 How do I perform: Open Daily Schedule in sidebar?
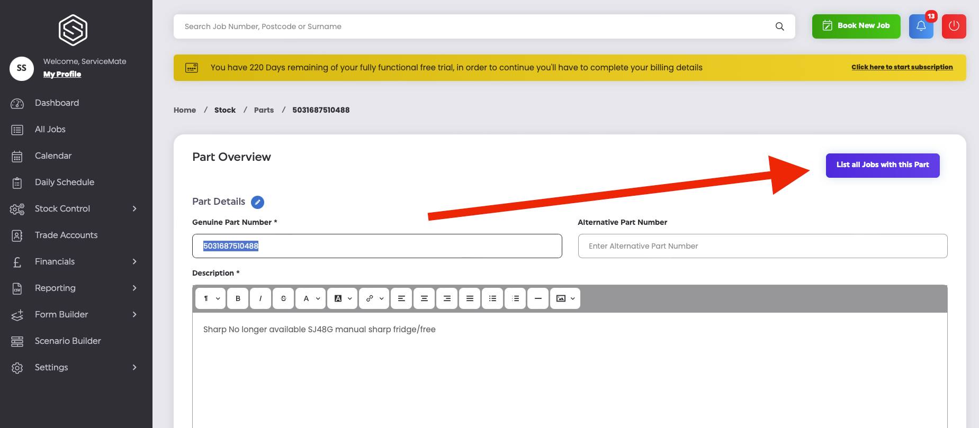click(x=64, y=182)
